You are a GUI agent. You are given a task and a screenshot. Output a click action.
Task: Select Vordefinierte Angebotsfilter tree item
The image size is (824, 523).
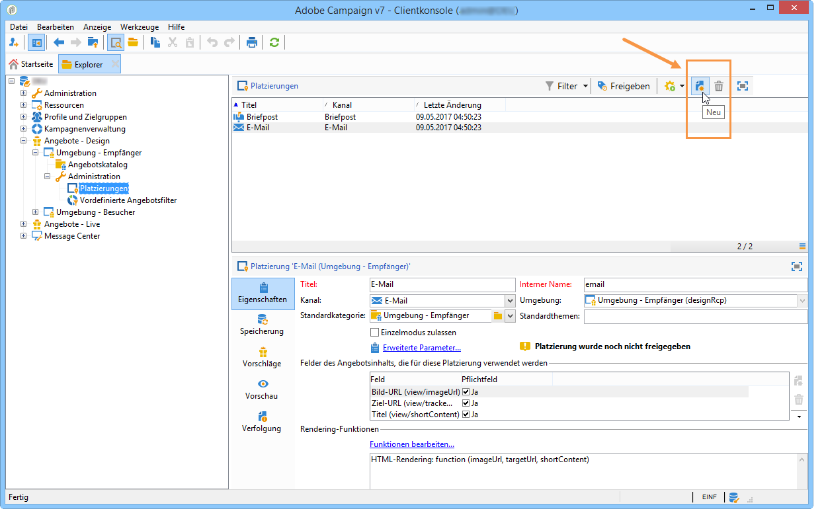pyautogui.click(x=128, y=200)
